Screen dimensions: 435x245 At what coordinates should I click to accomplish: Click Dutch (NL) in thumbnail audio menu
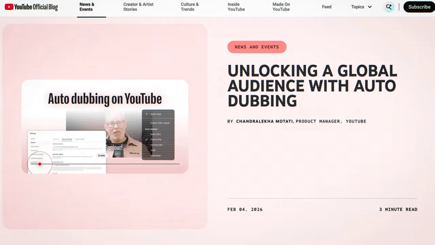(156, 134)
